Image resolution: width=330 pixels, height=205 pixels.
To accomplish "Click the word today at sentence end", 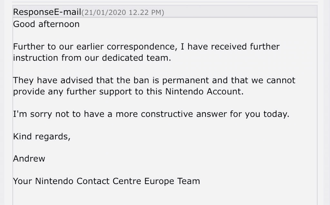I will point(276,114).
